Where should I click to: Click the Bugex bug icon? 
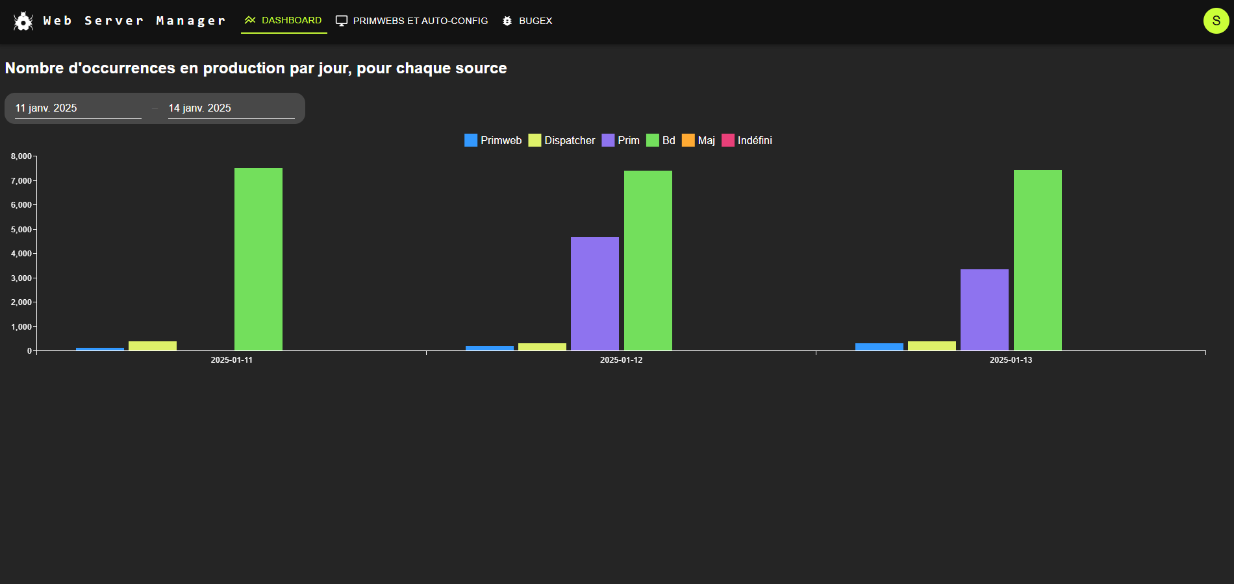click(x=507, y=21)
